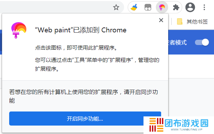Image resolution: width=214 pixels, height=134 pixels.
Task: Click the popup title "Web paint"已添加到 Chrome
Action: pos(81,30)
